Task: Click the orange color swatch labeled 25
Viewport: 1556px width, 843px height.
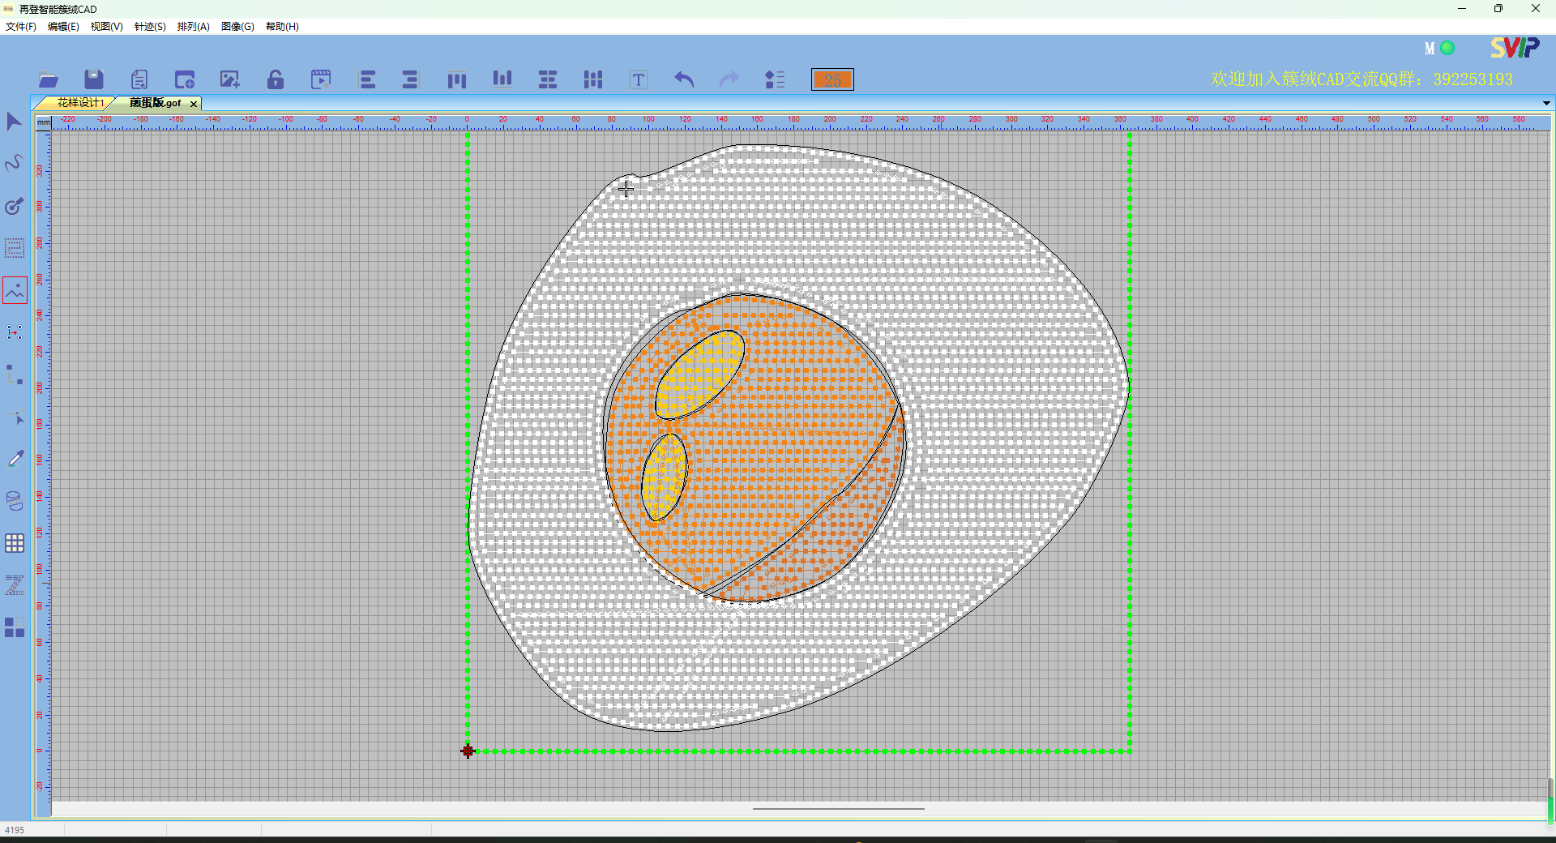Action: coord(832,79)
